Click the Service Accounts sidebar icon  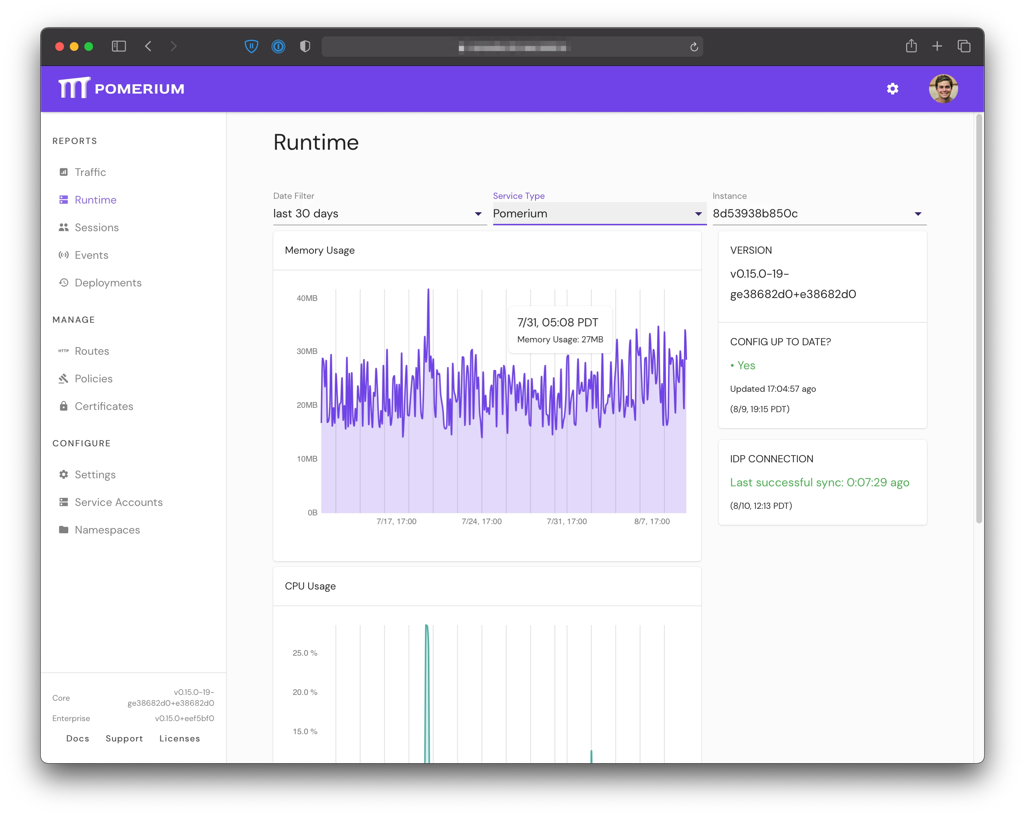(64, 502)
